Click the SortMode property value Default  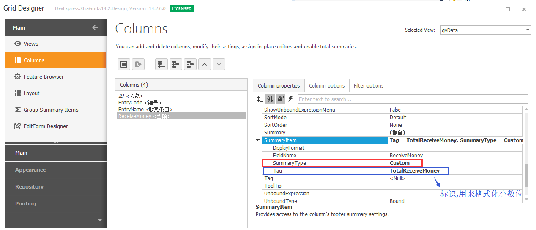(x=398, y=117)
